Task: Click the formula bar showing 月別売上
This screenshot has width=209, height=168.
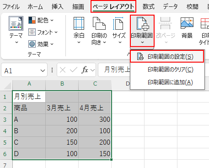Action: click(114, 70)
